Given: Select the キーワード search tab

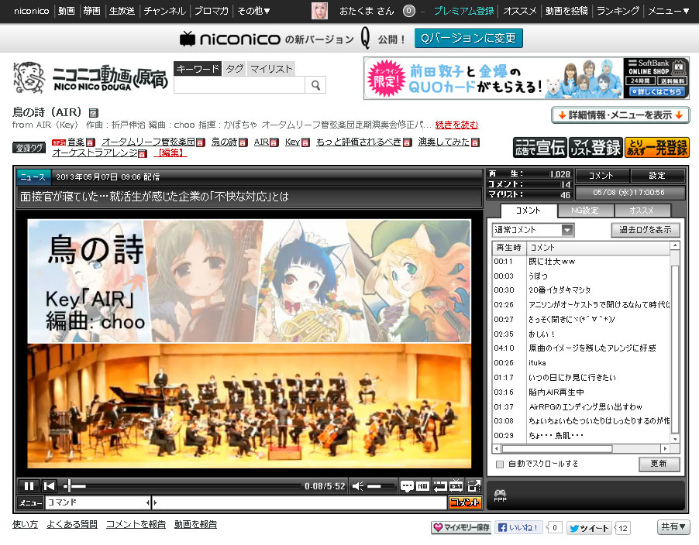Looking at the screenshot, I should point(198,69).
